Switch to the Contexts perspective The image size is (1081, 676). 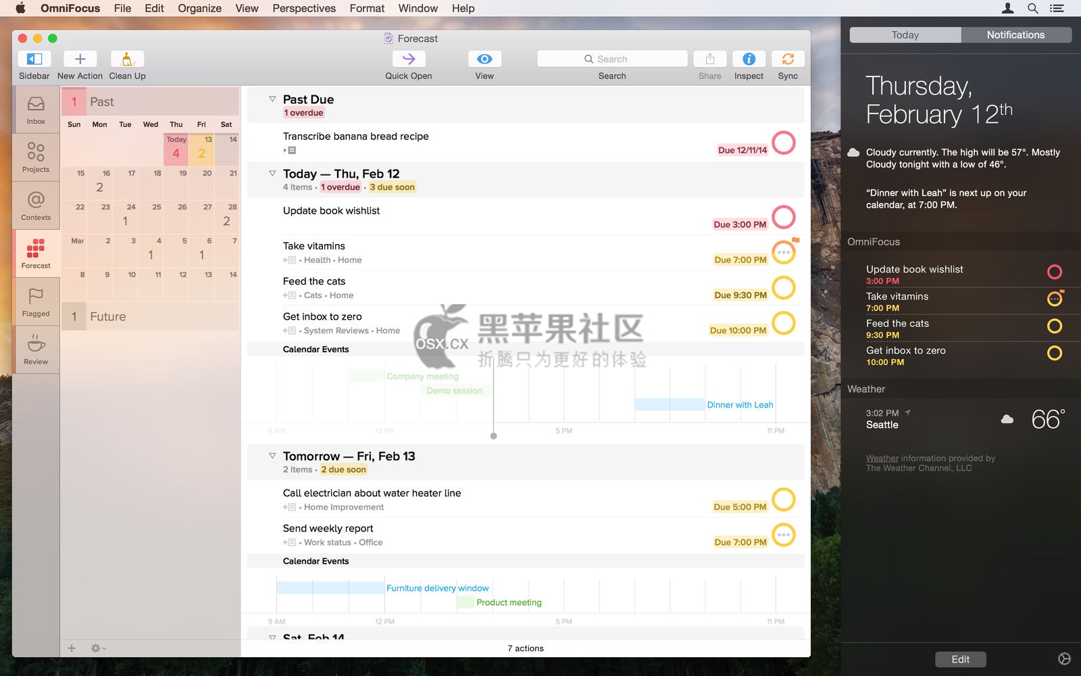pyautogui.click(x=36, y=206)
